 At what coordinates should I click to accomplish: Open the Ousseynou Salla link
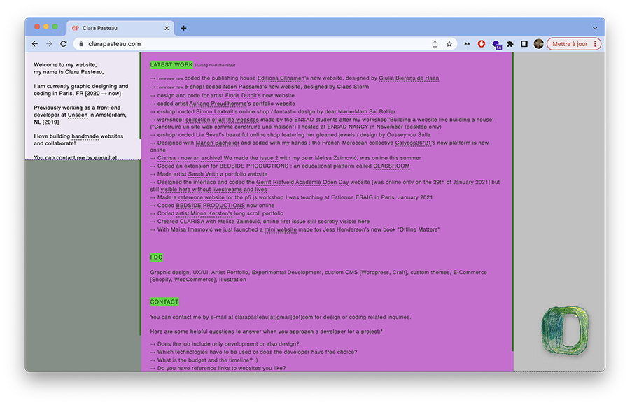coord(409,135)
